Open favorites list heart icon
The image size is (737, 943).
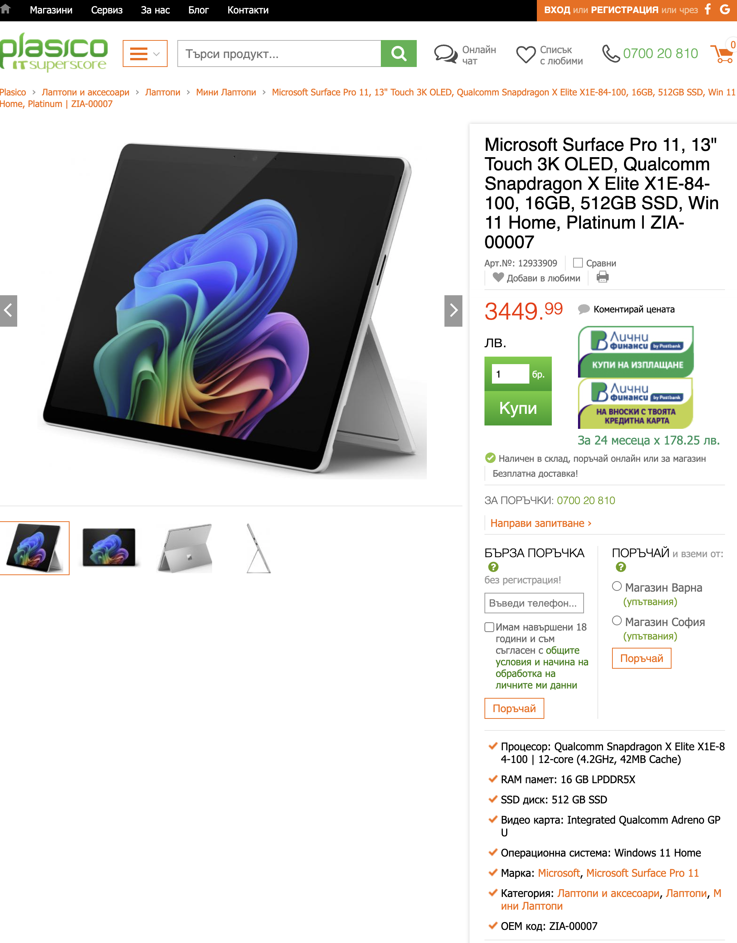pos(526,55)
